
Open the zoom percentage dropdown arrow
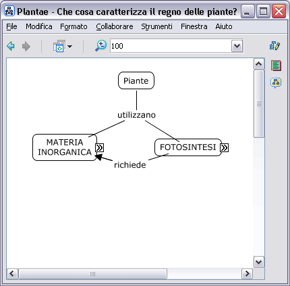tap(237, 46)
